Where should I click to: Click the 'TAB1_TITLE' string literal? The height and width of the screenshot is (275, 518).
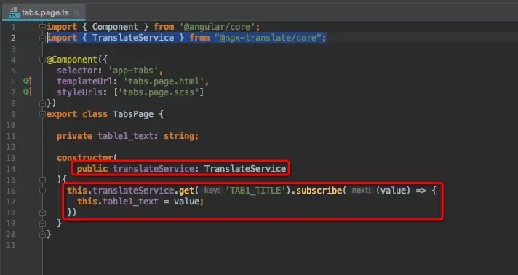pyautogui.click(x=255, y=191)
